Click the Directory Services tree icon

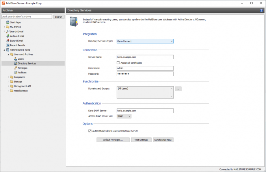point(16,64)
